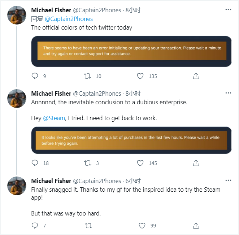Reply to the Finally snagged it tweet

point(35,226)
